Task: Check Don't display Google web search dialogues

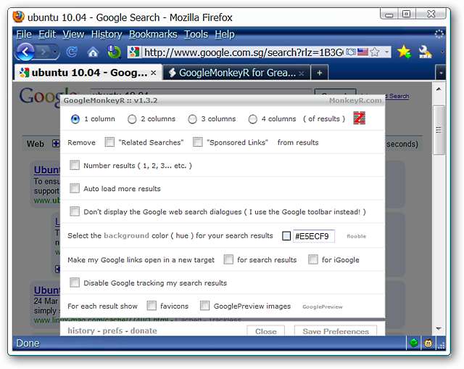Action: [x=75, y=211]
